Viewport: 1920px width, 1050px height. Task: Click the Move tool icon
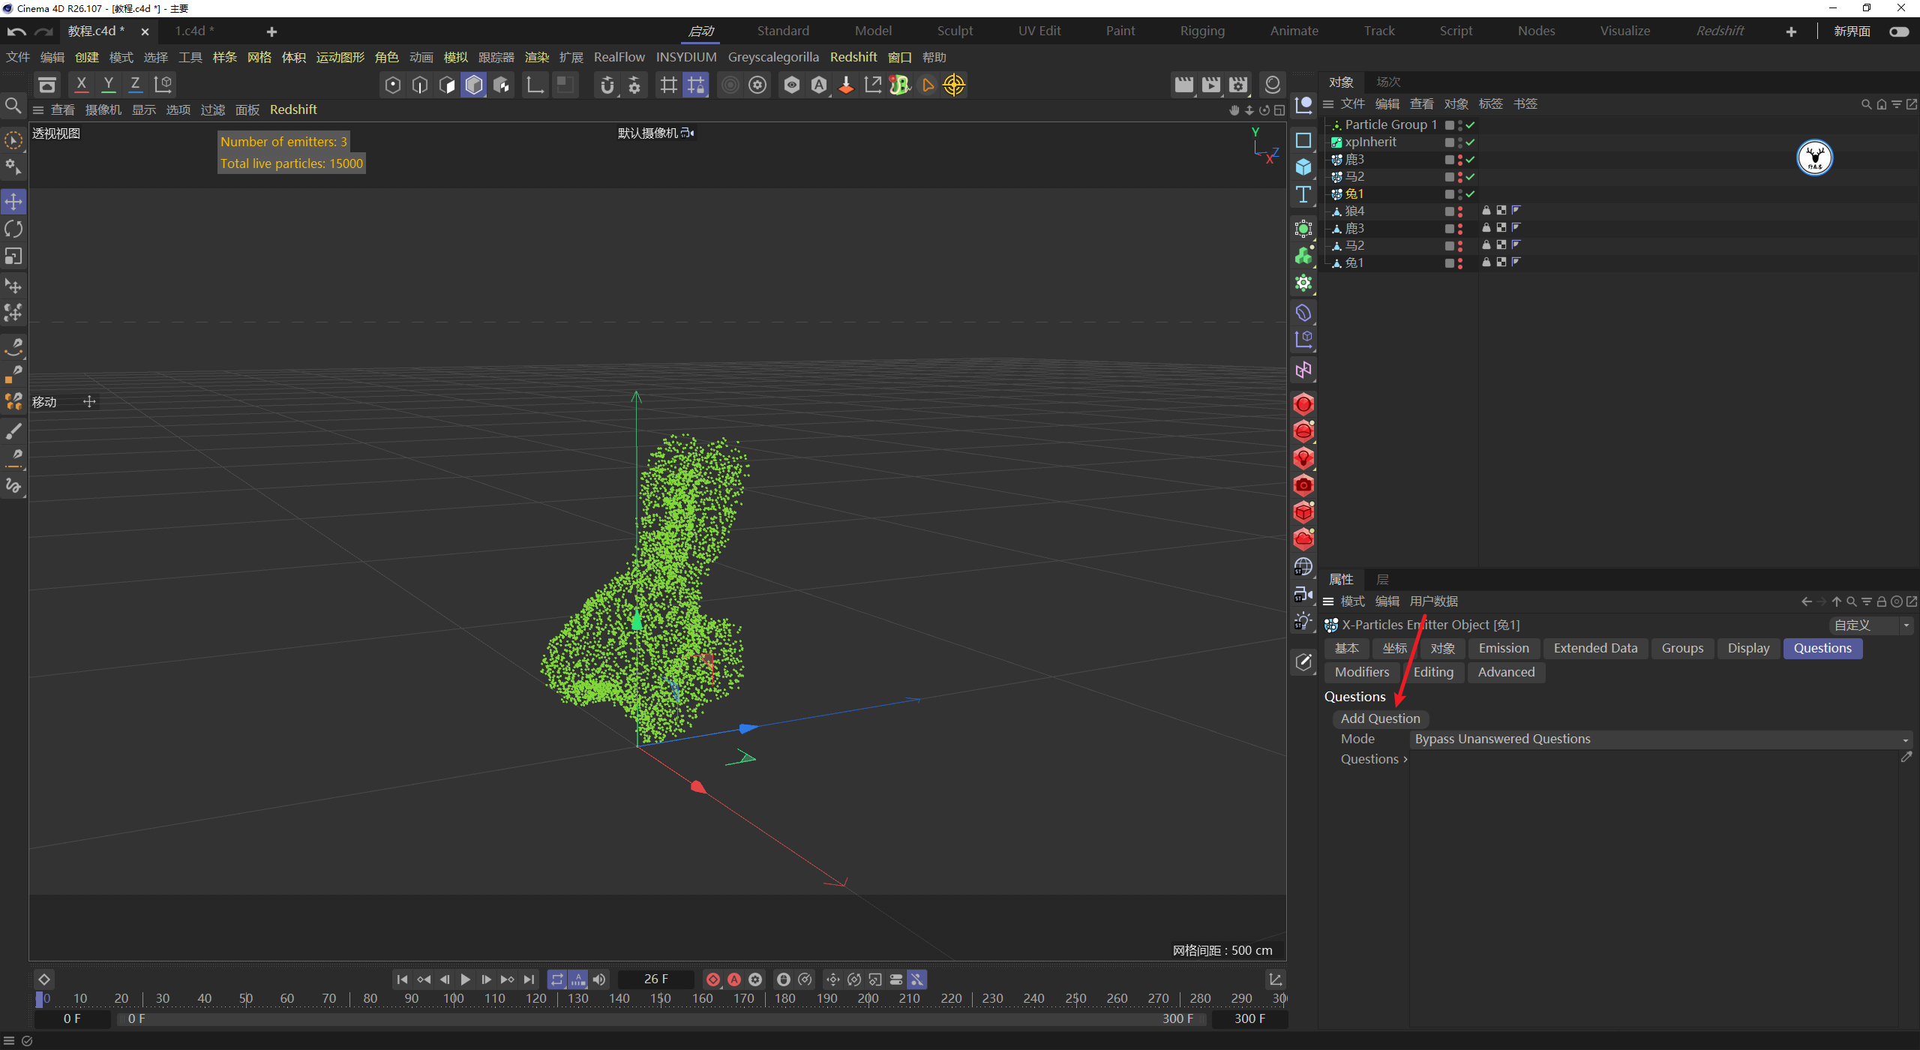coord(13,201)
